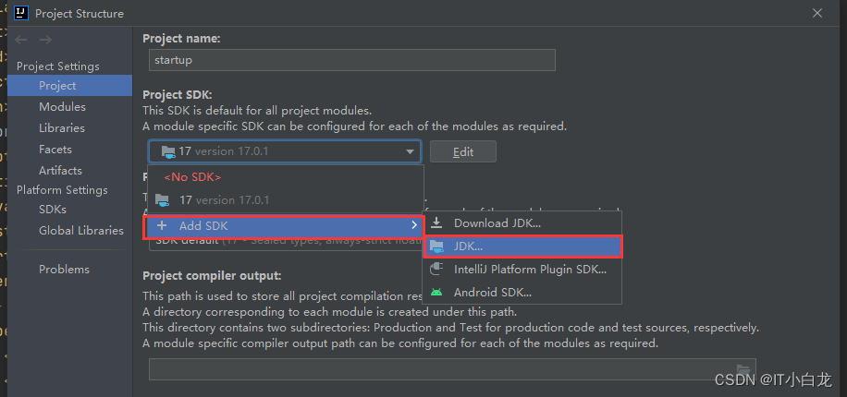Click the Project Settings heading
847x397 pixels.
[58, 66]
